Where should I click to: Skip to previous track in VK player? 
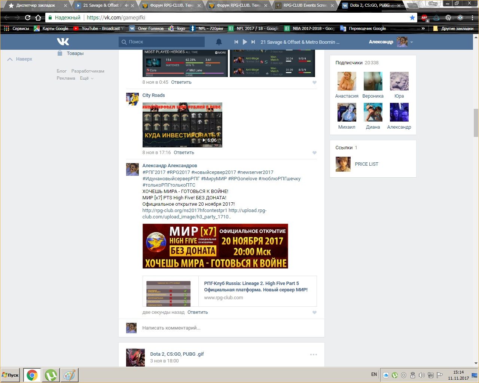click(236, 42)
